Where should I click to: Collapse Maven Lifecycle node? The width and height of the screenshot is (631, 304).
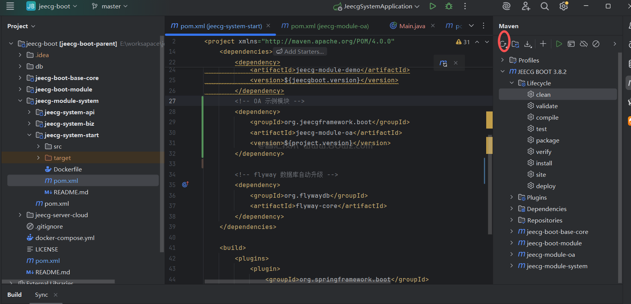tap(512, 83)
